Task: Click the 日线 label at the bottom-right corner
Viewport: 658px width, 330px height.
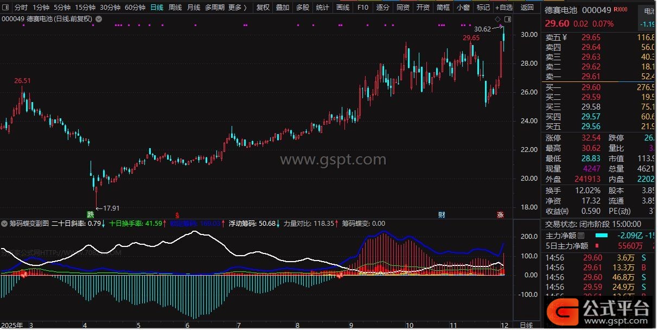Action: click(526, 325)
